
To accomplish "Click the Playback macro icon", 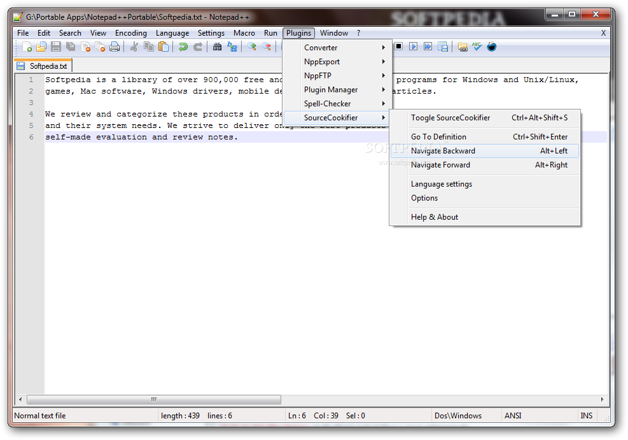I will pos(414,46).
